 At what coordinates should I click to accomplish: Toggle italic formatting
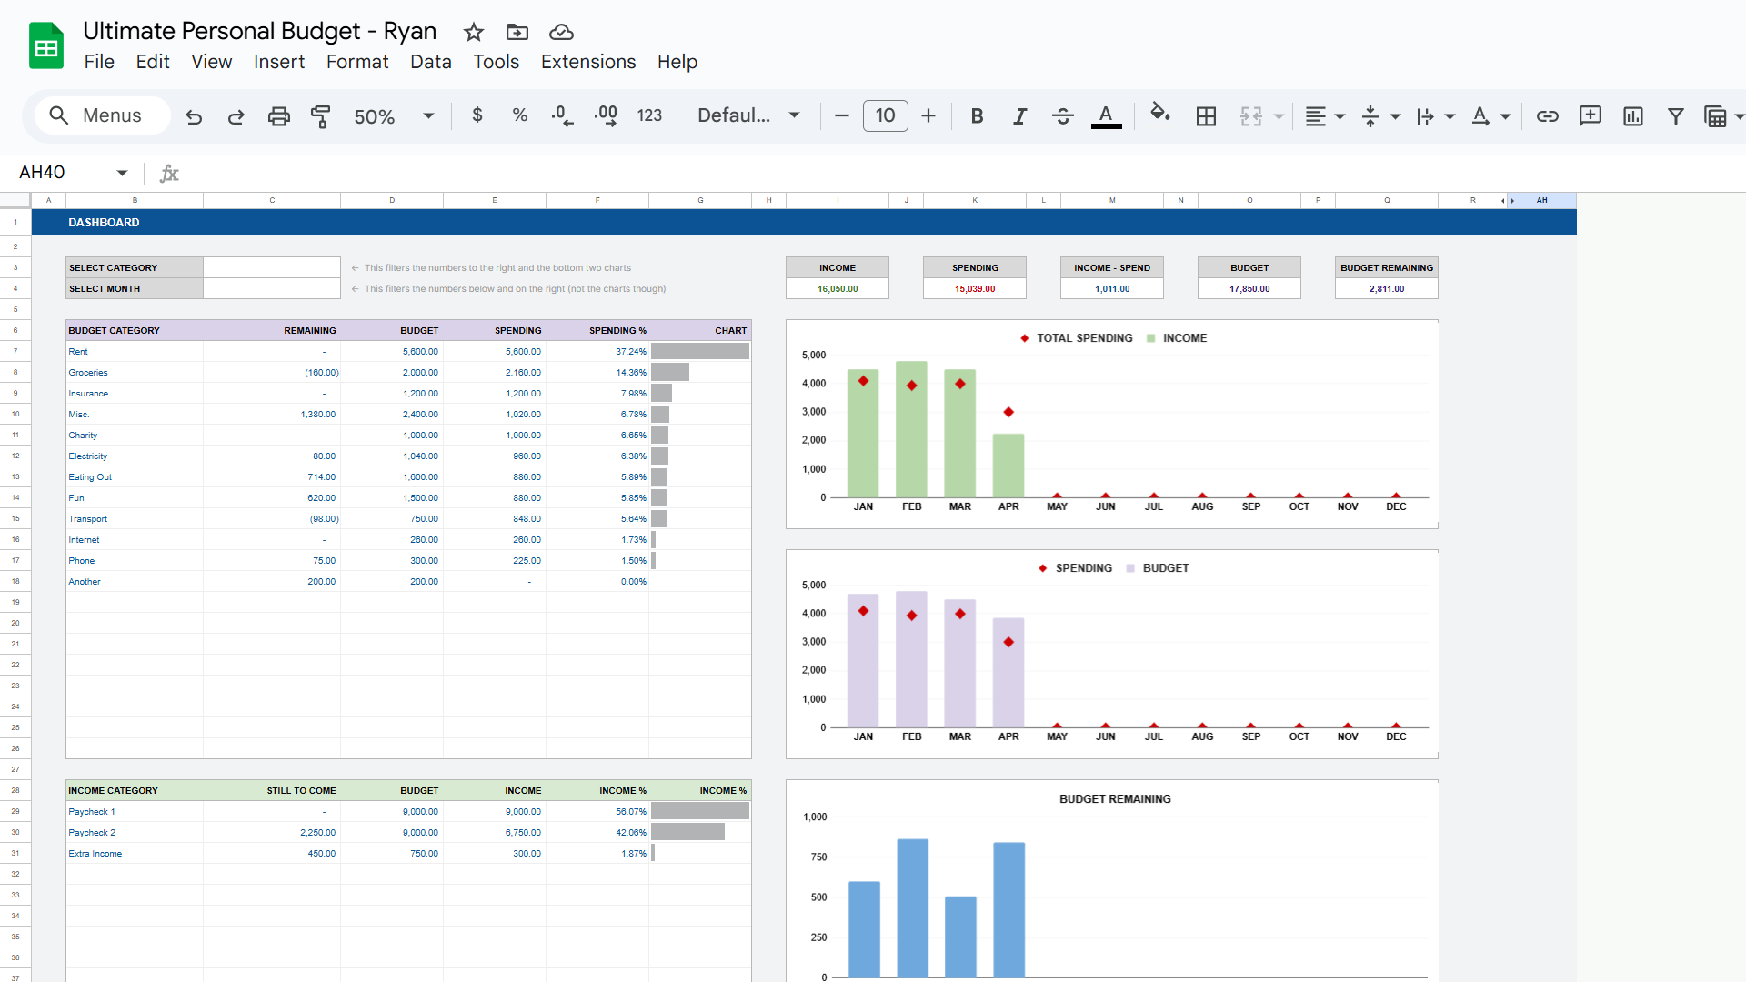click(1019, 116)
